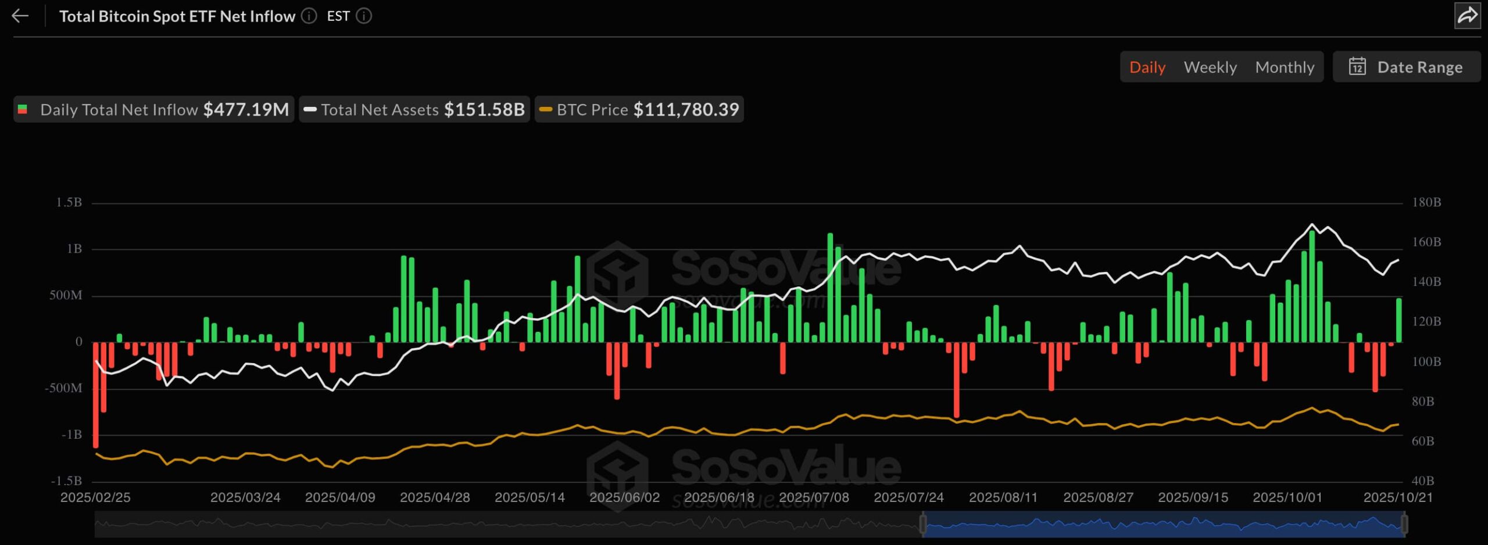Click the white Total Net Assets swatch
Screen dimensions: 1488x545
310,109
